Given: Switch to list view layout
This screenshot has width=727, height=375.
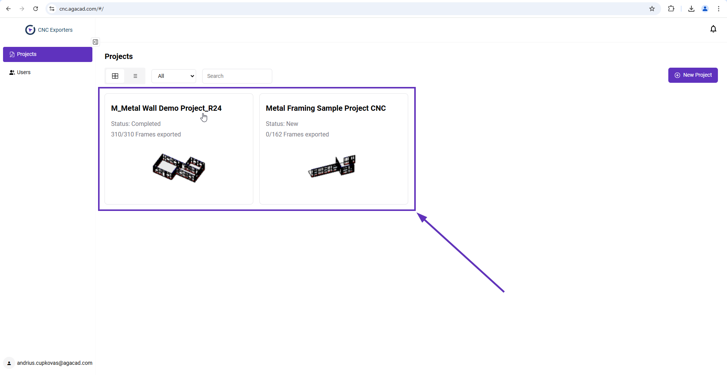Looking at the screenshot, I should click(135, 76).
